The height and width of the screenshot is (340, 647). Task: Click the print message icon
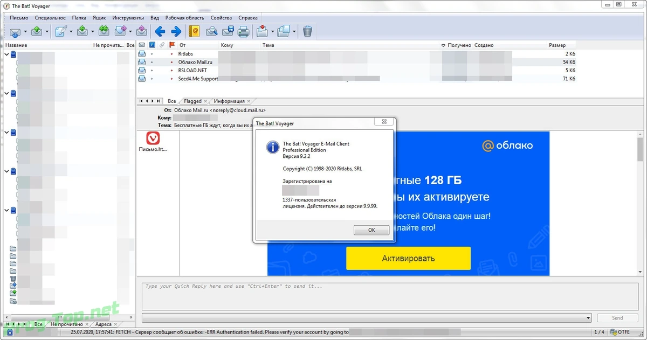point(244,31)
